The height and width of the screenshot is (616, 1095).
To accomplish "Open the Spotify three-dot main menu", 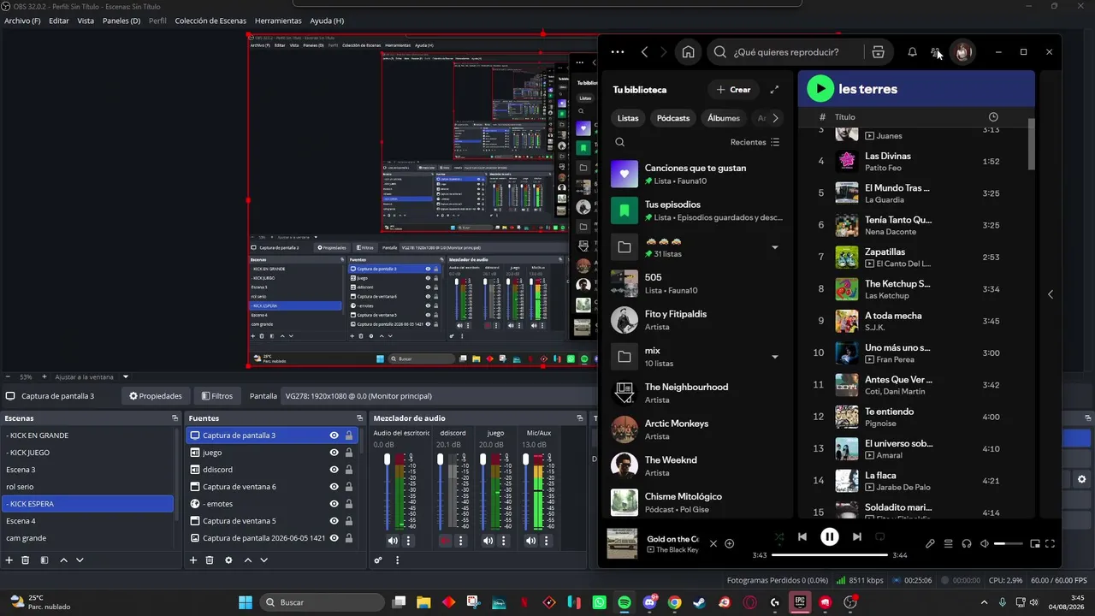I will pyautogui.click(x=618, y=52).
